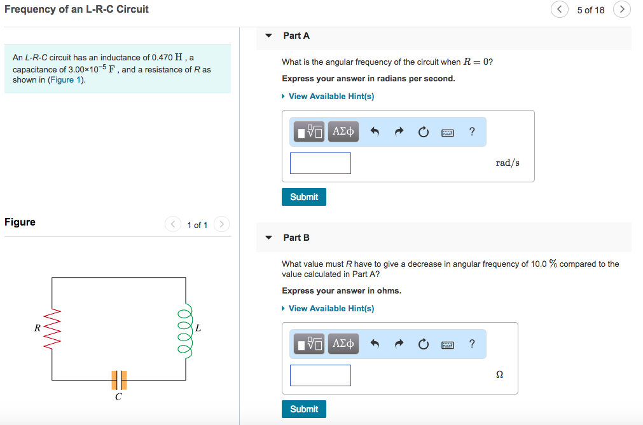Screen dimensions: 643x425
Task: Expand View Available Hint(s) for Part B
Action: [331, 308]
